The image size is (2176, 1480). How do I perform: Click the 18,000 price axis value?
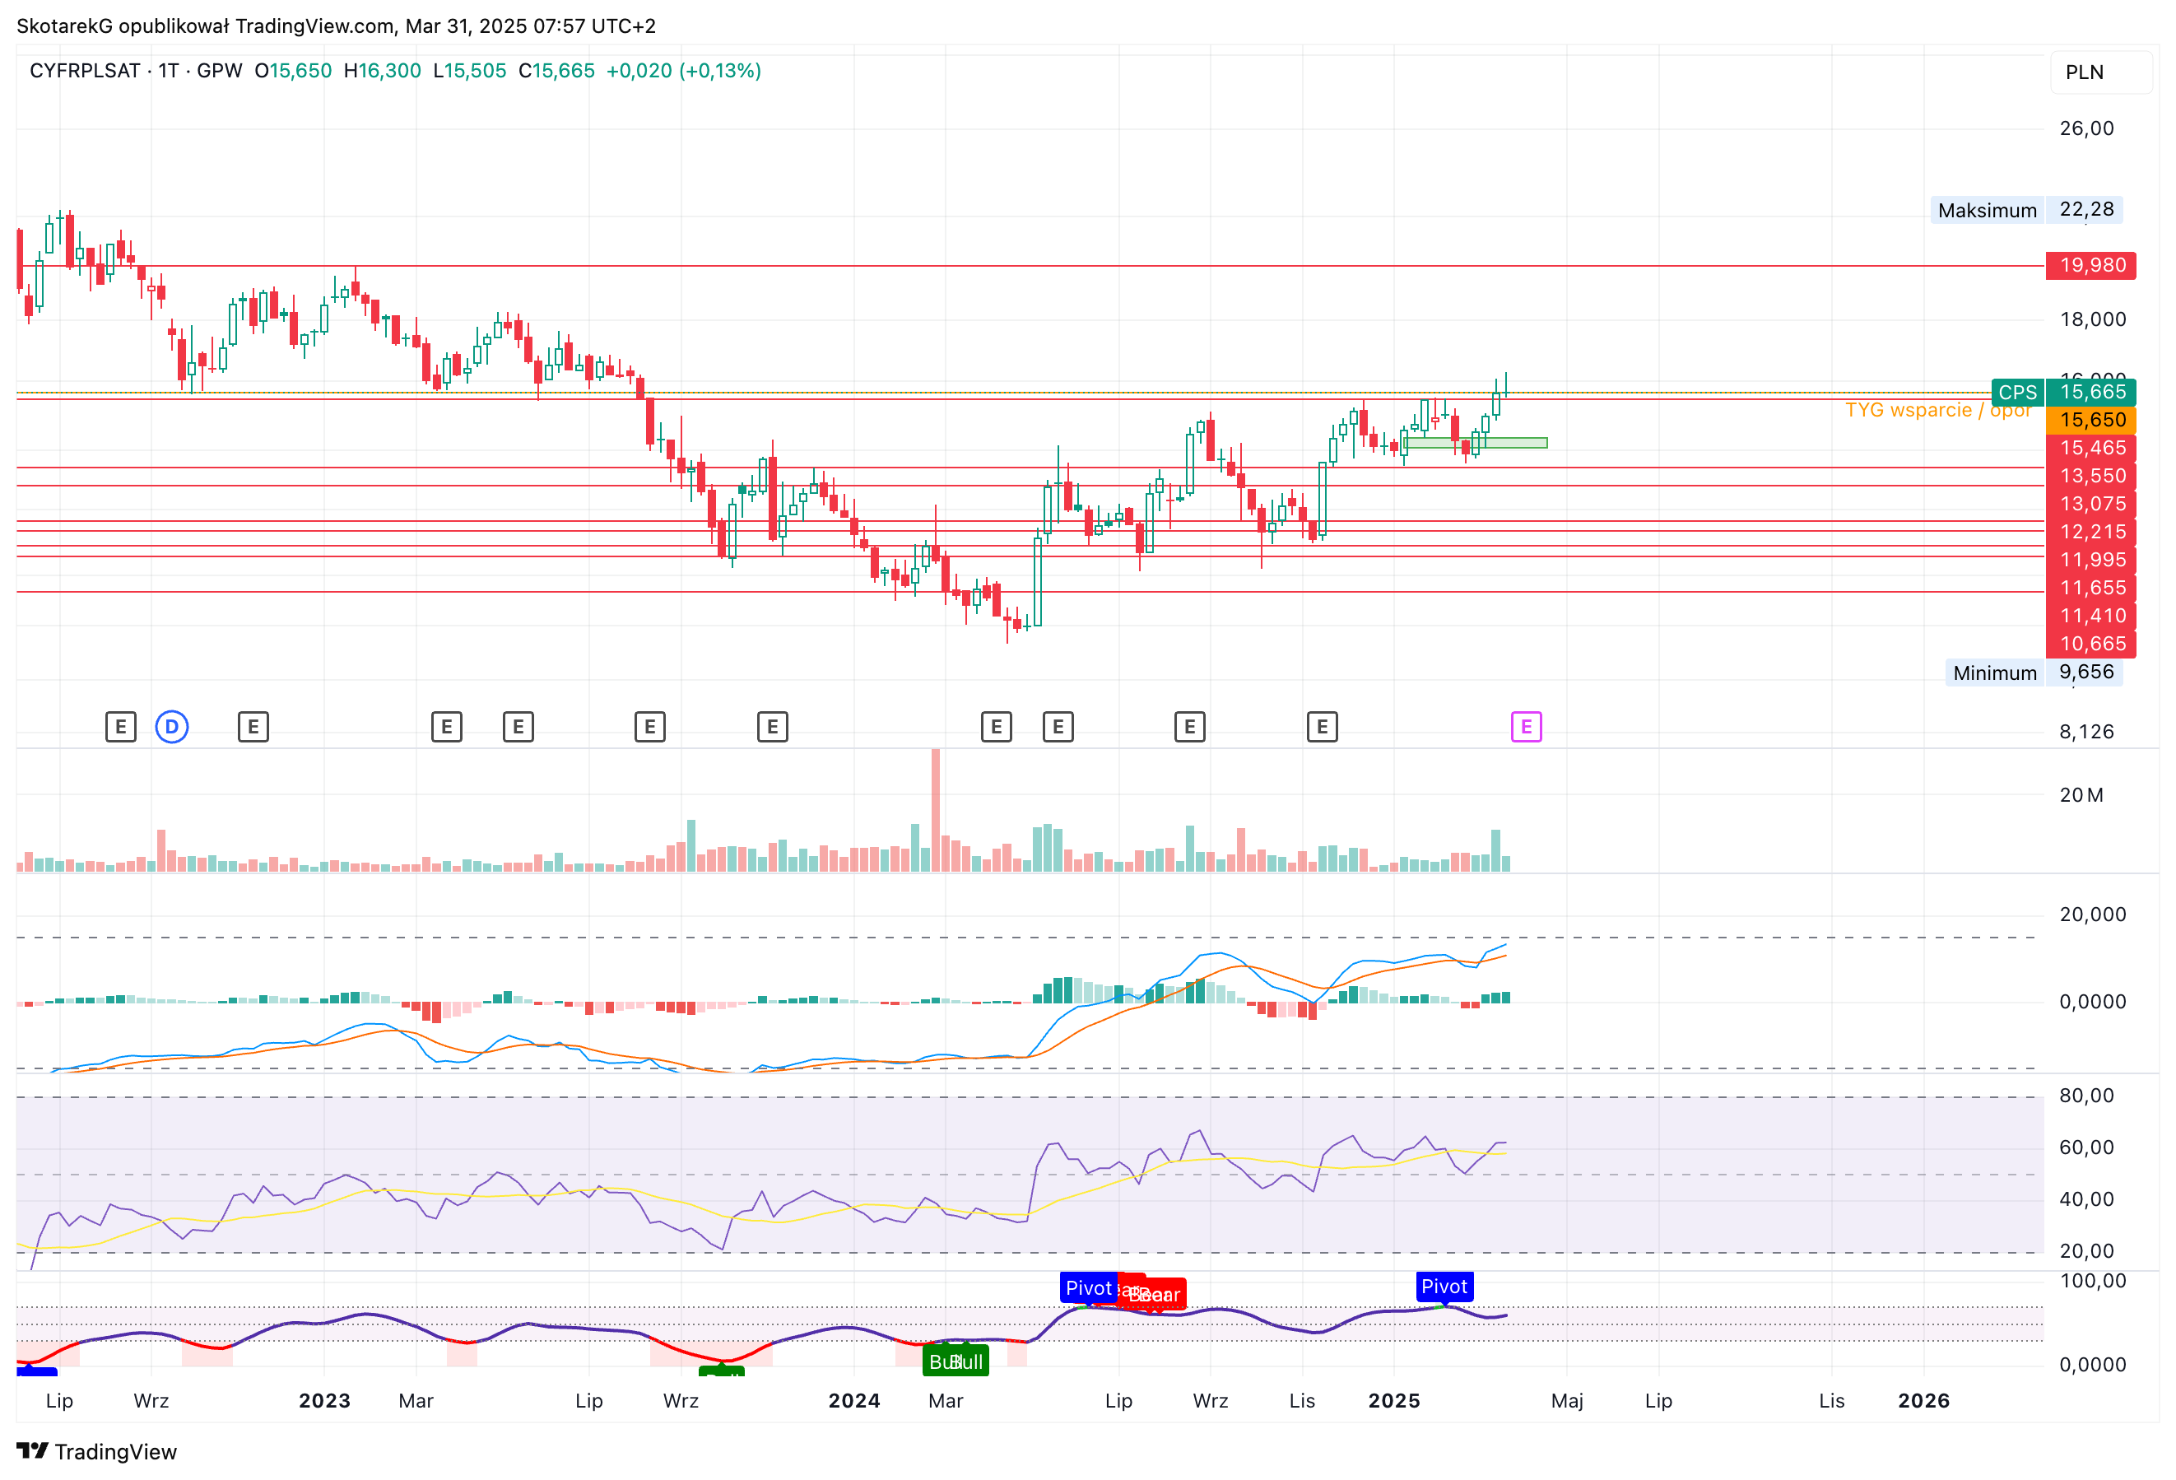[x=2093, y=319]
